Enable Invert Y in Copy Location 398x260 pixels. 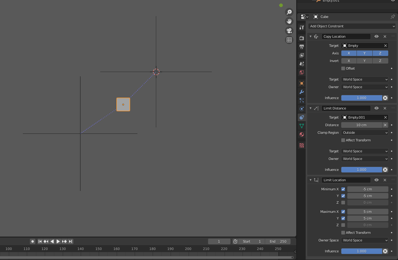pos(364,61)
